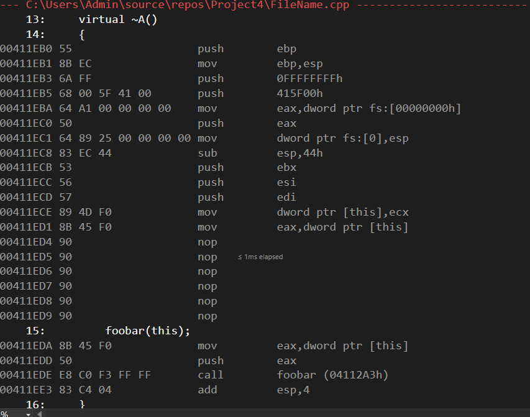Click opcode bytes '83 C4 04'
The width and height of the screenshot is (530, 417).
[x=85, y=390]
